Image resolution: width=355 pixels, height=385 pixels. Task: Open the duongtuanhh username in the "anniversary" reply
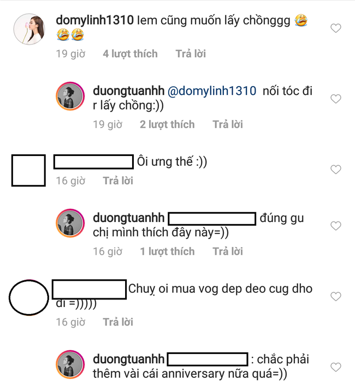coord(129,359)
